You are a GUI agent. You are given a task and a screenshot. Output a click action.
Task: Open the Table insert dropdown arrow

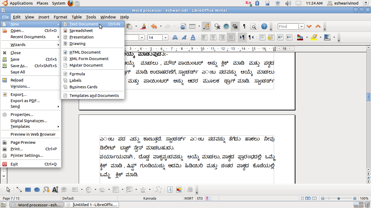click(x=199, y=26)
